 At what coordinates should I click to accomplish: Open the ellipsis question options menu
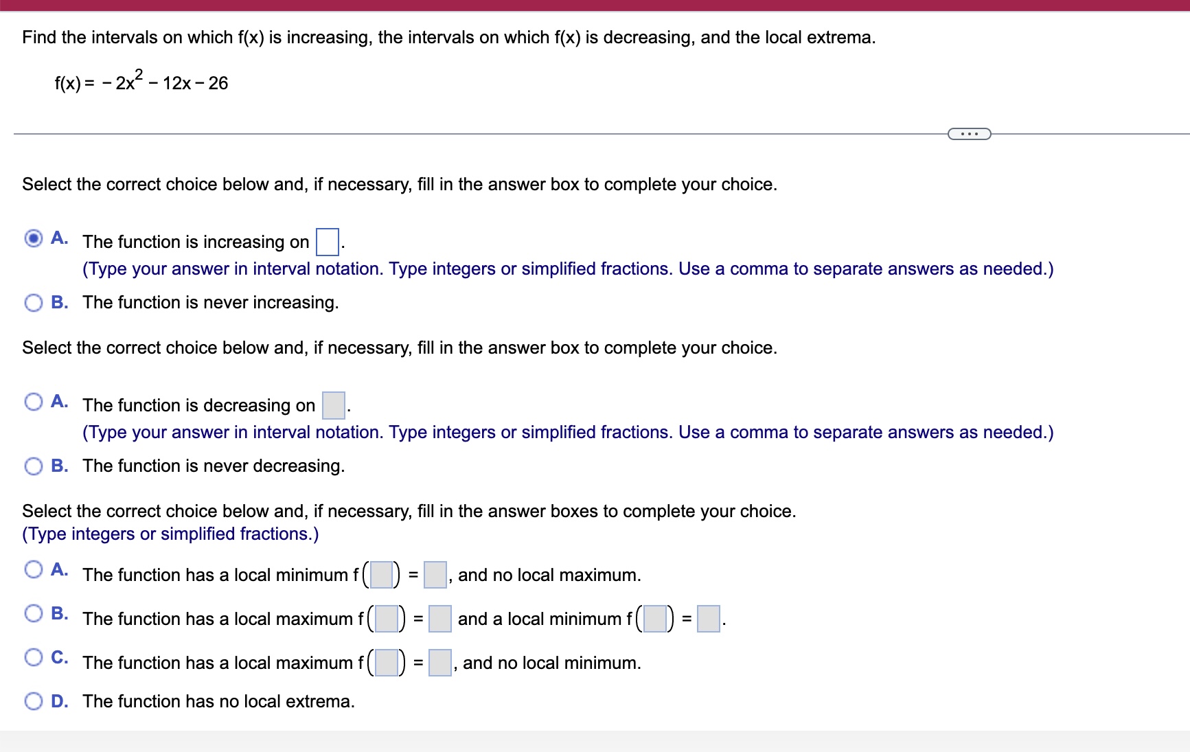point(969,133)
